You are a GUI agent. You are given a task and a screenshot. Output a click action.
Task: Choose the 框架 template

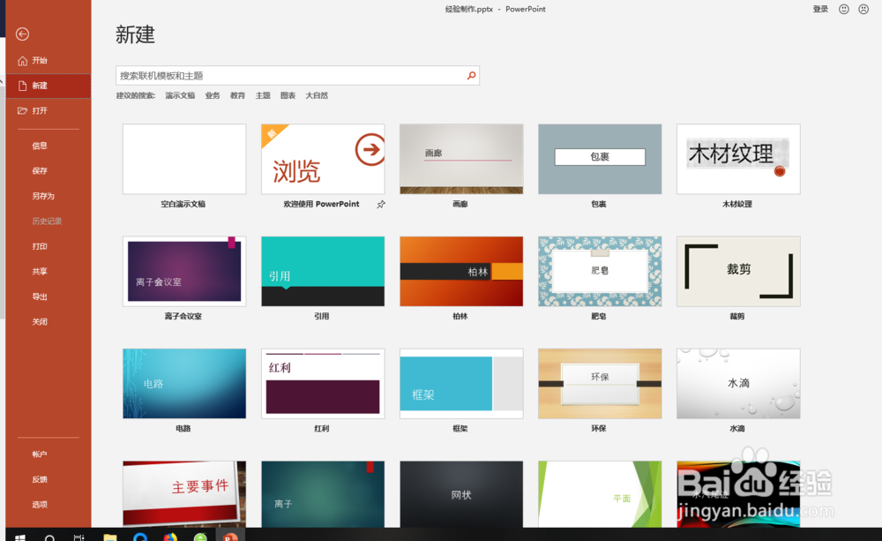pos(461,383)
